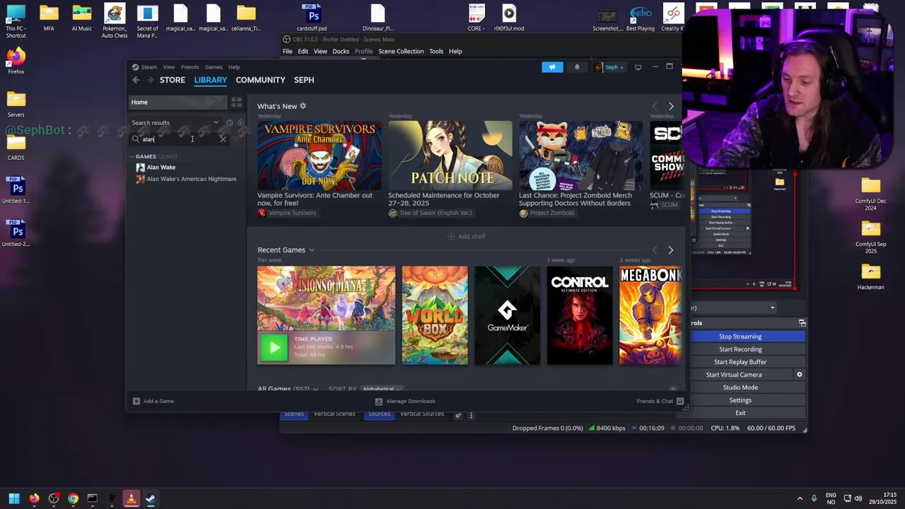Pop out the OBS Controls dock icon

tap(802, 323)
